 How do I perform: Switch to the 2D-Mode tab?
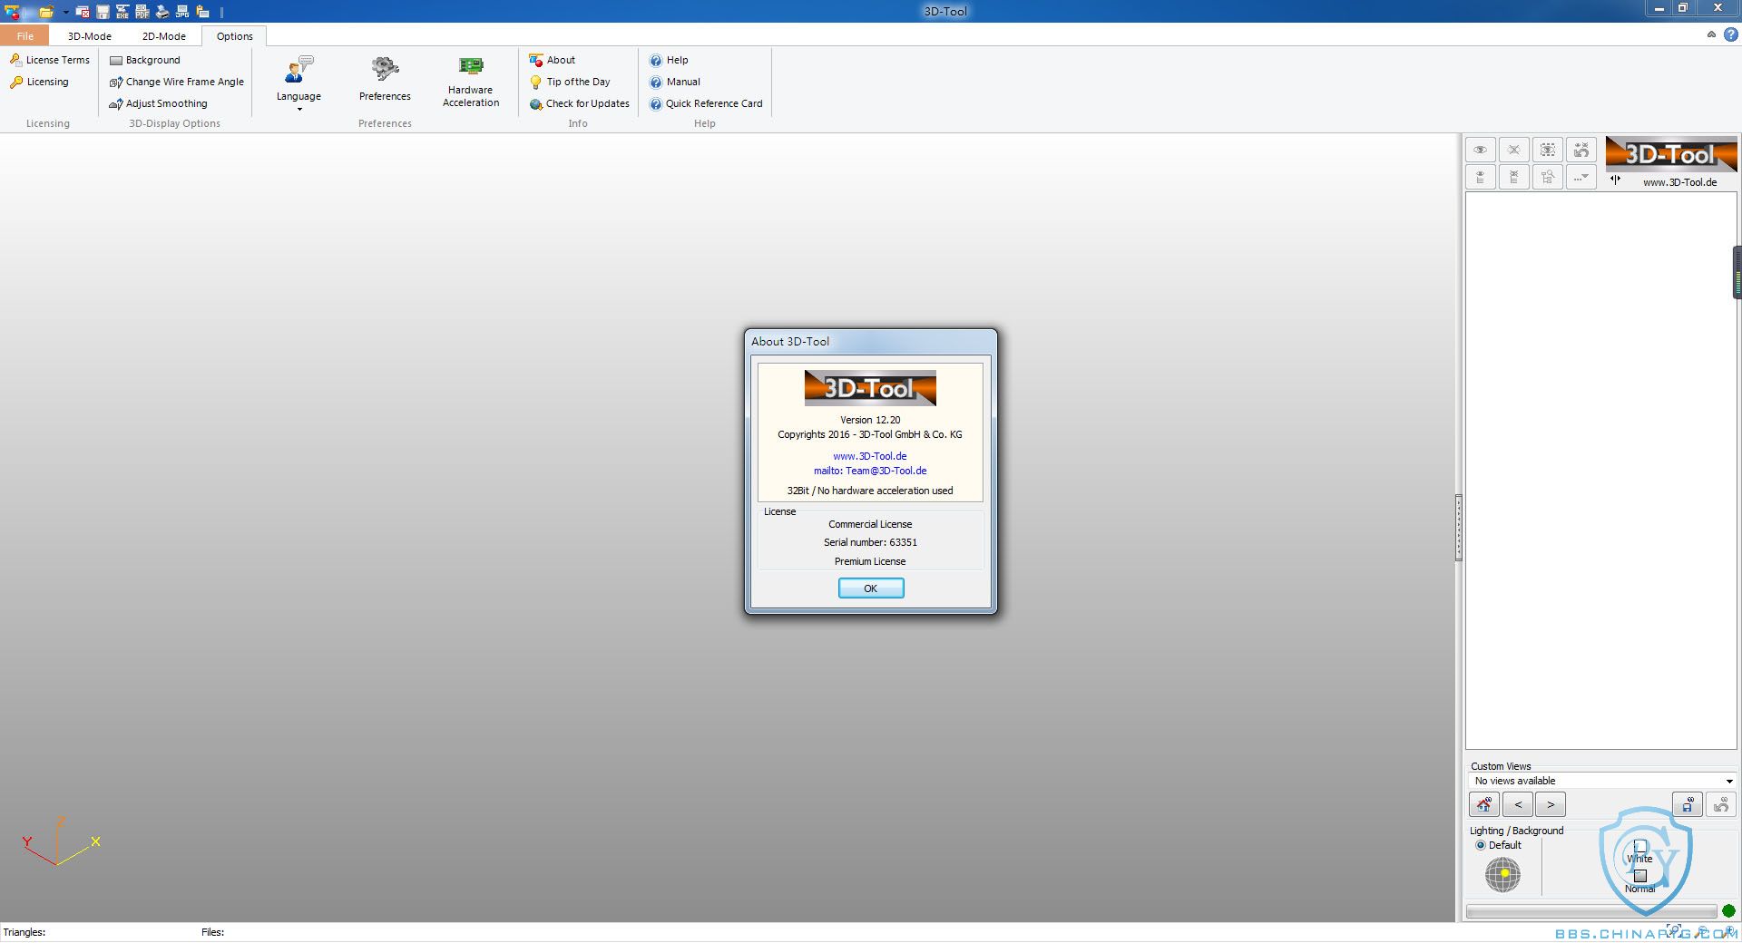[x=164, y=36]
